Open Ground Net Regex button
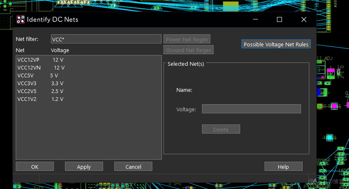 point(188,50)
